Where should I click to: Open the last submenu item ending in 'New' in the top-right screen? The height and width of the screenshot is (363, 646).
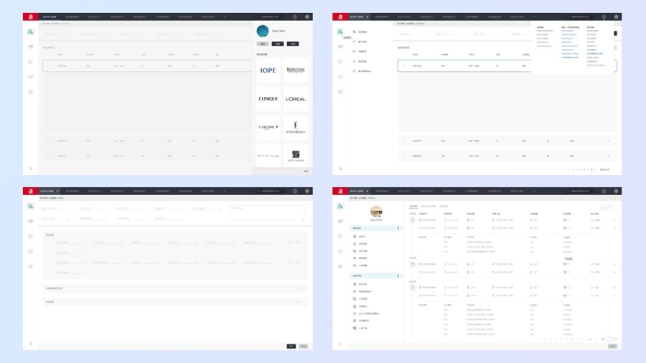click(362, 71)
